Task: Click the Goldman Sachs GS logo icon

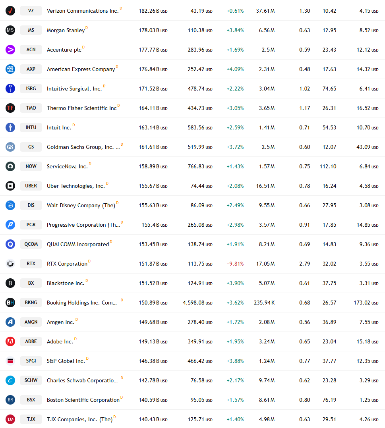Action: pos(10,147)
